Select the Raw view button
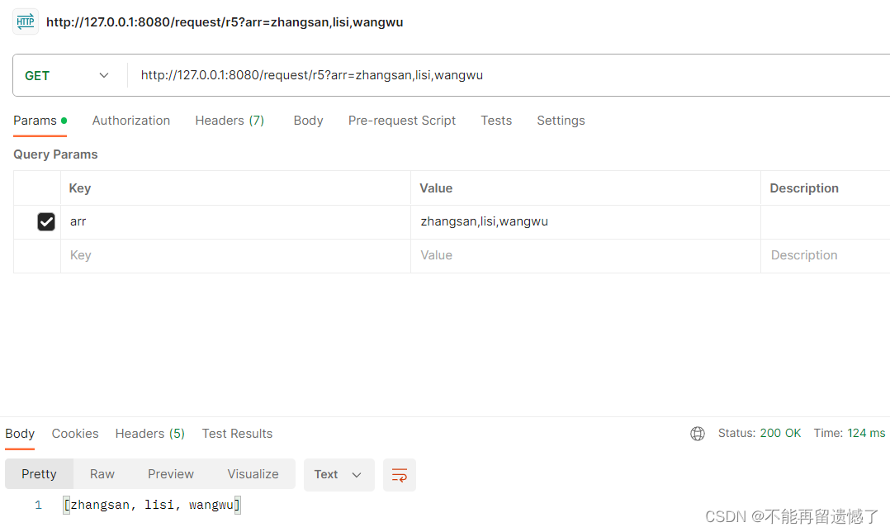 pyautogui.click(x=102, y=474)
